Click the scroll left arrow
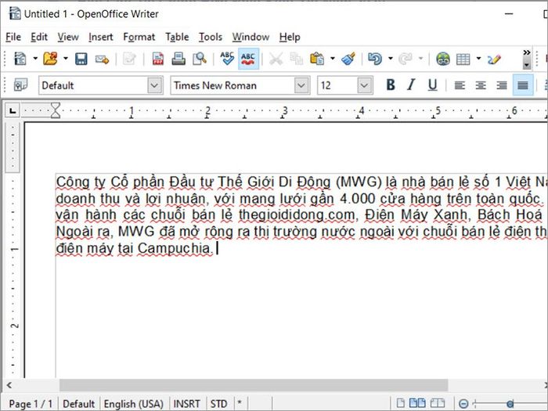The height and width of the screenshot is (411, 548). pos(9,385)
